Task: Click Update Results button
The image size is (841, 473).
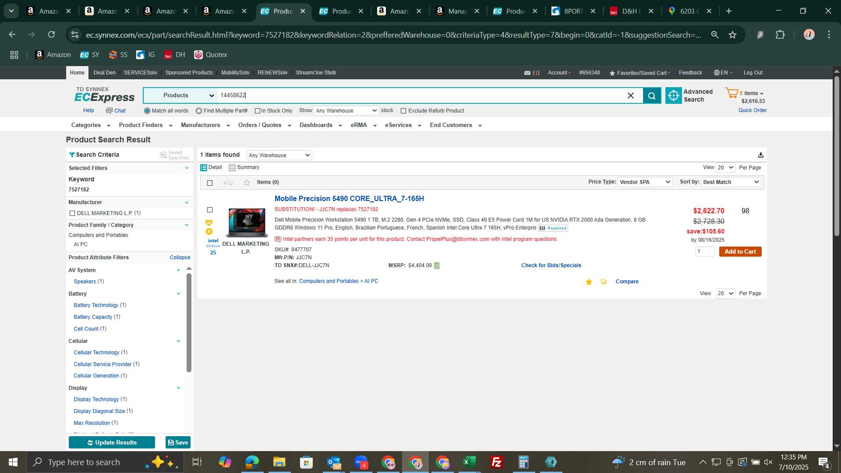Action: coord(112,443)
